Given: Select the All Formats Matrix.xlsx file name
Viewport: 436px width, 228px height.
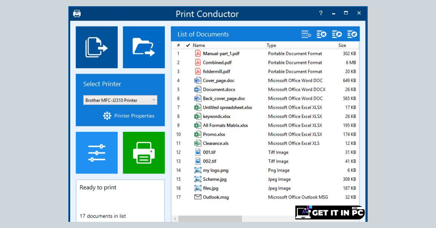Looking at the screenshot, I should coord(225,125).
